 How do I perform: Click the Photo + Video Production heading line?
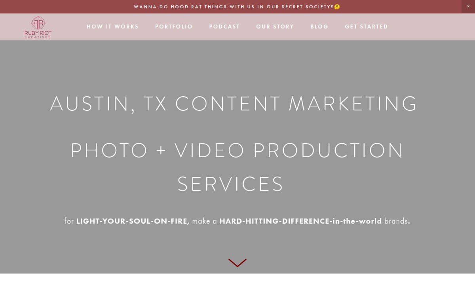click(x=237, y=150)
